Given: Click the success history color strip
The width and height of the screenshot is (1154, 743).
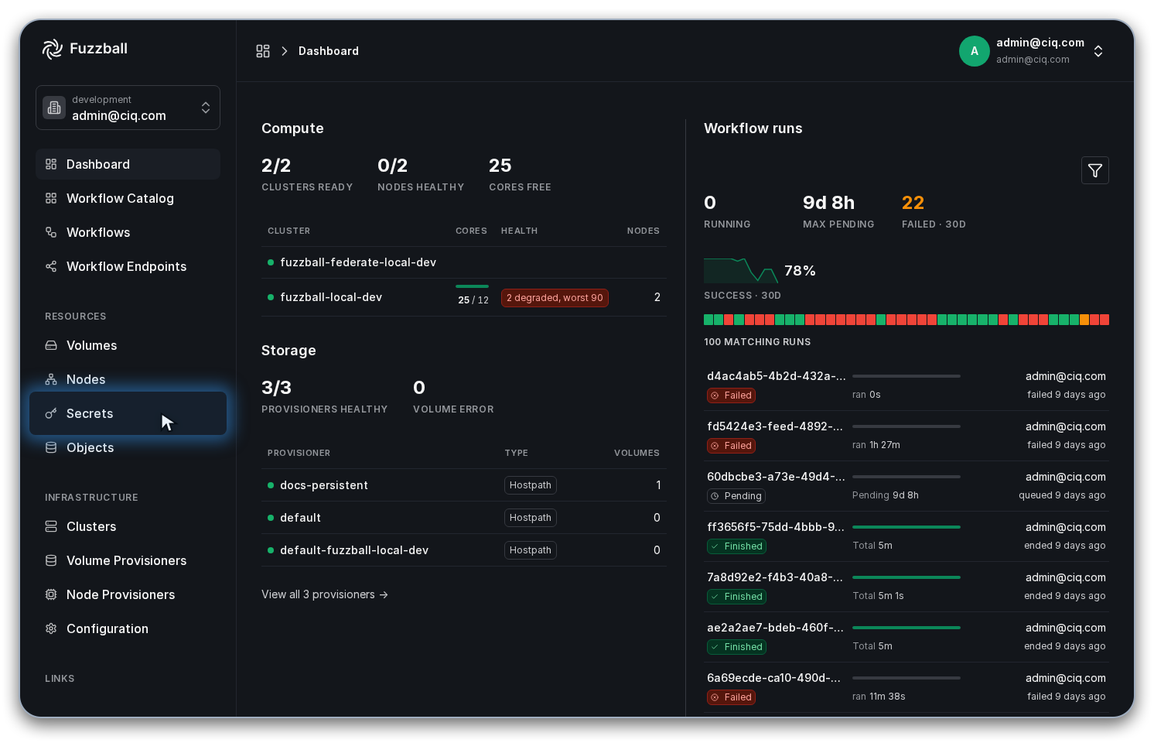Looking at the screenshot, I should click(x=906, y=320).
